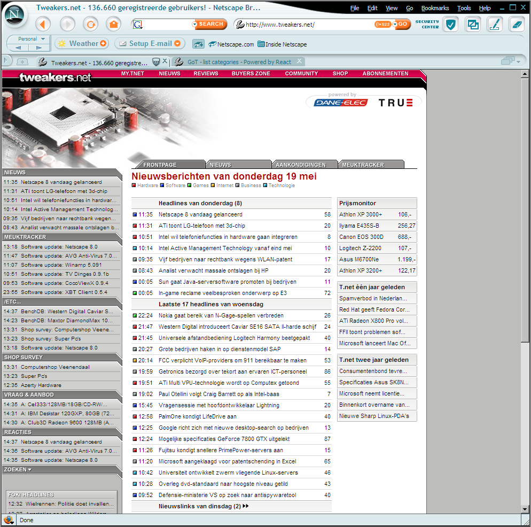The image size is (531, 527).
Task: Expand the ZOEKEN search section
Action: coord(18,469)
